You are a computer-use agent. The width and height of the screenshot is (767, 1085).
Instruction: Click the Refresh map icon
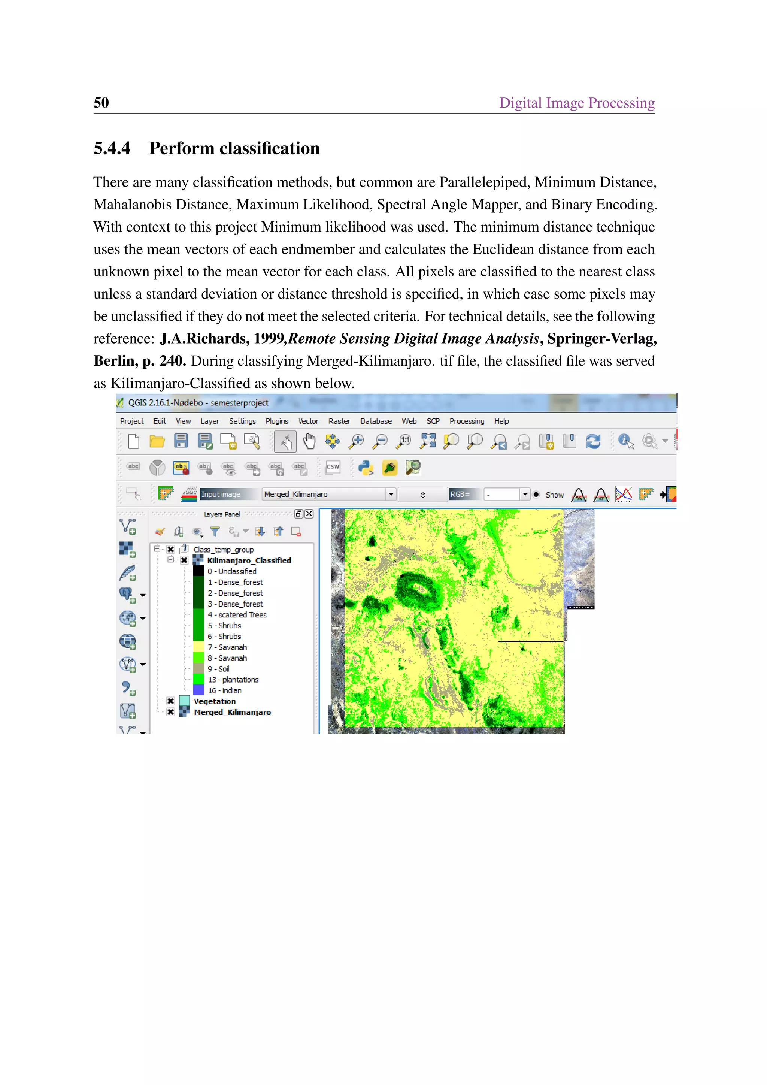click(593, 441)
